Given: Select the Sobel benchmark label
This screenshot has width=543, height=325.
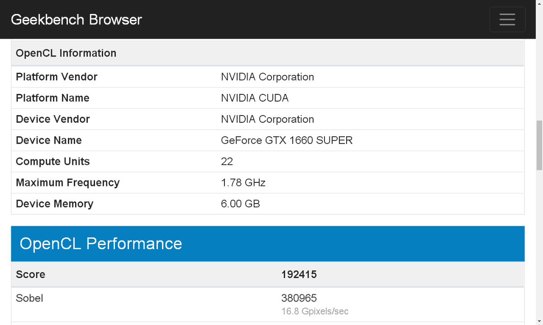Looking at the screenshot, I should 29,298.
